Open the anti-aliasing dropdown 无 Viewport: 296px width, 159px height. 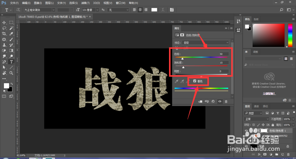click(x=118, y=10)
